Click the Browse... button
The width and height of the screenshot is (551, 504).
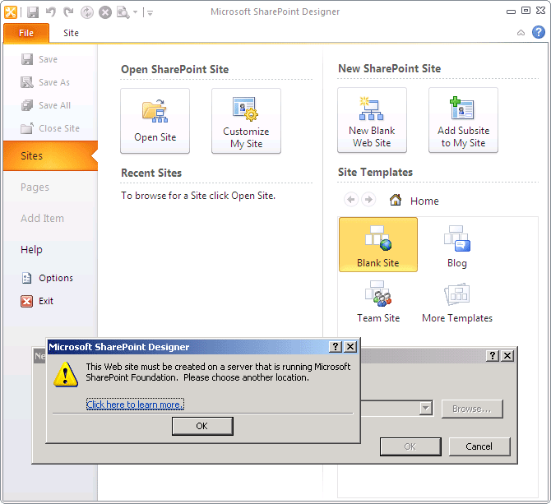tap(472, 409)
